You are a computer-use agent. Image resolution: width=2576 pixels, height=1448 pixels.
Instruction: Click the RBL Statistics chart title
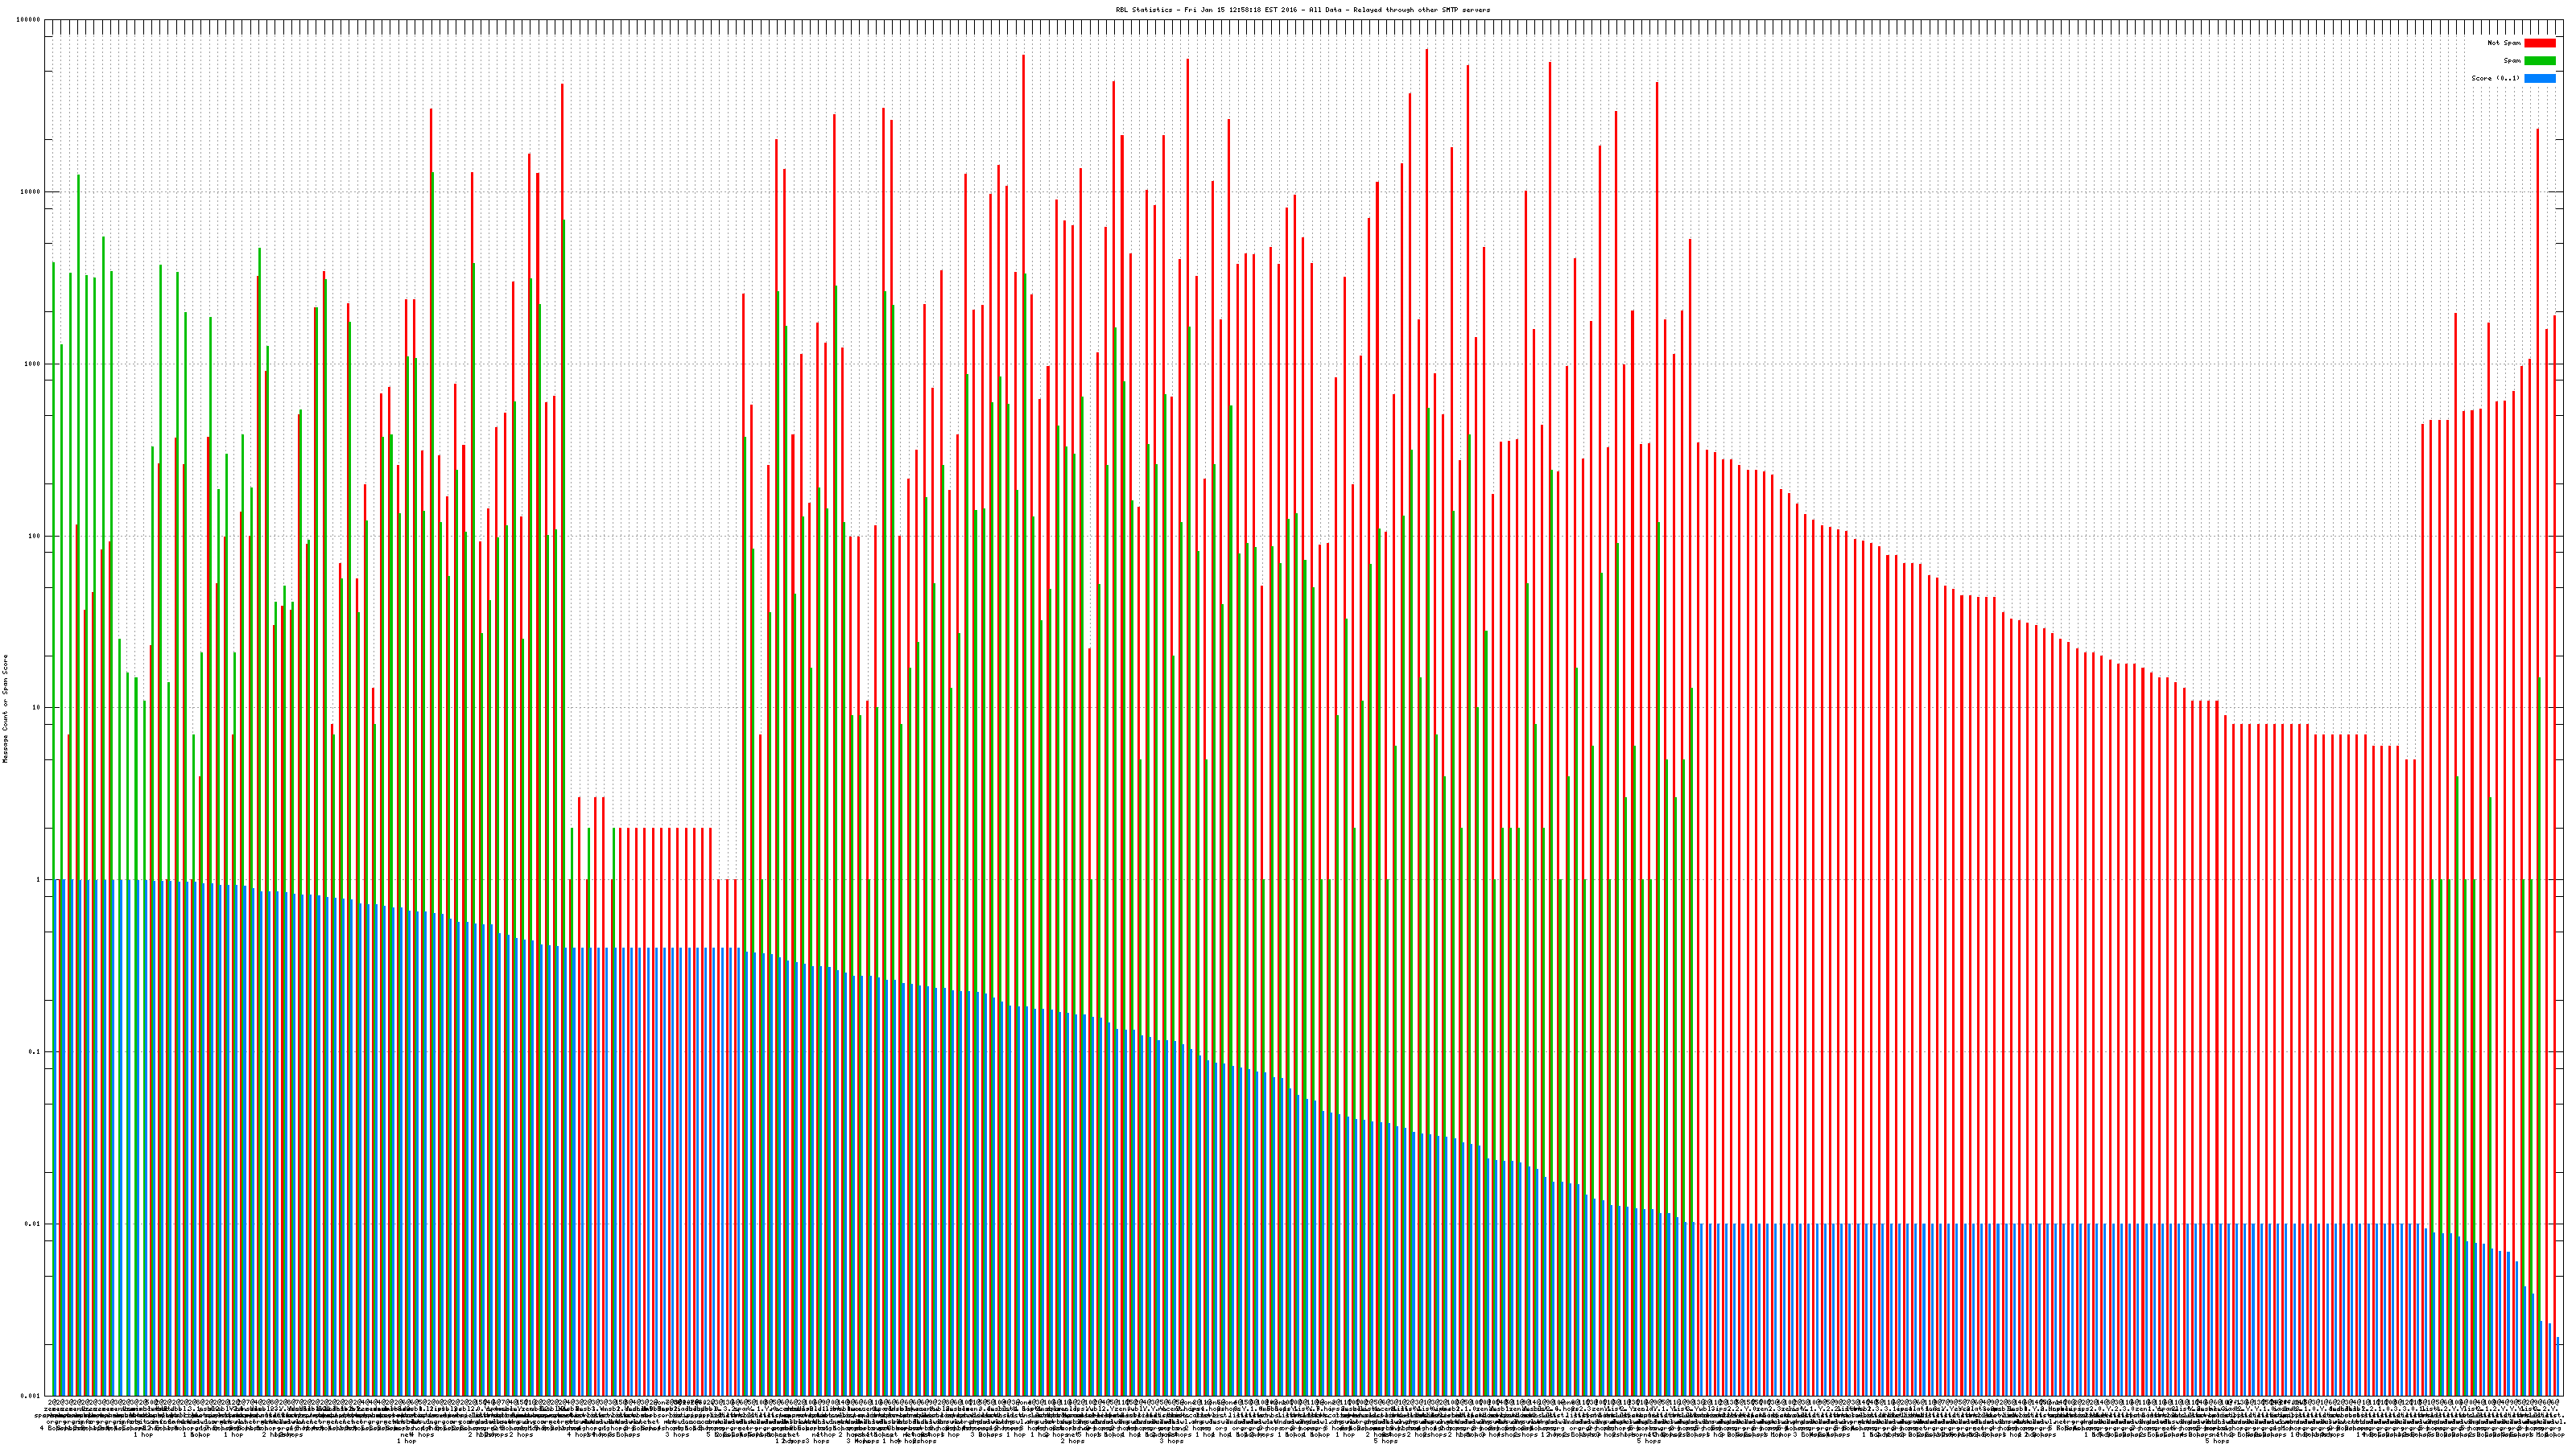(x=1302, y=10)
